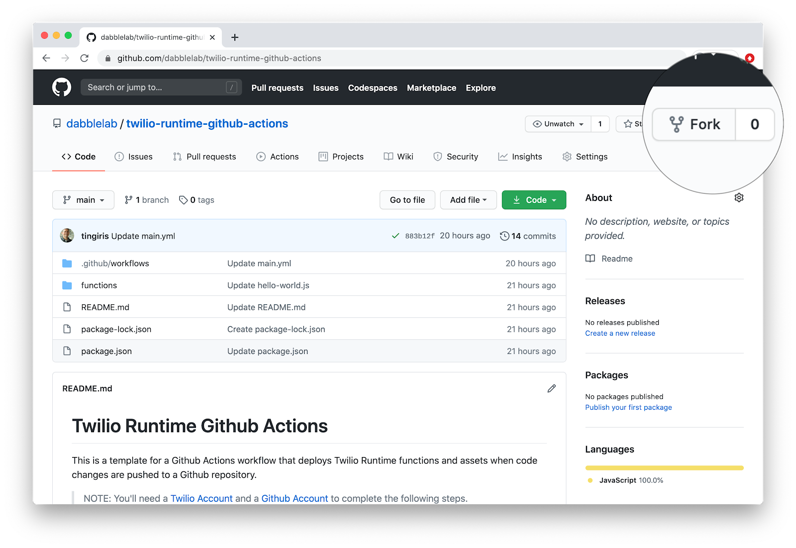Select the Code tab
The height and width of the screenshot is (548, 796).
coord(79,157)
